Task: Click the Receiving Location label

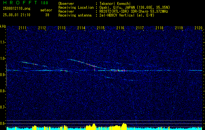Action: (76, 7)
